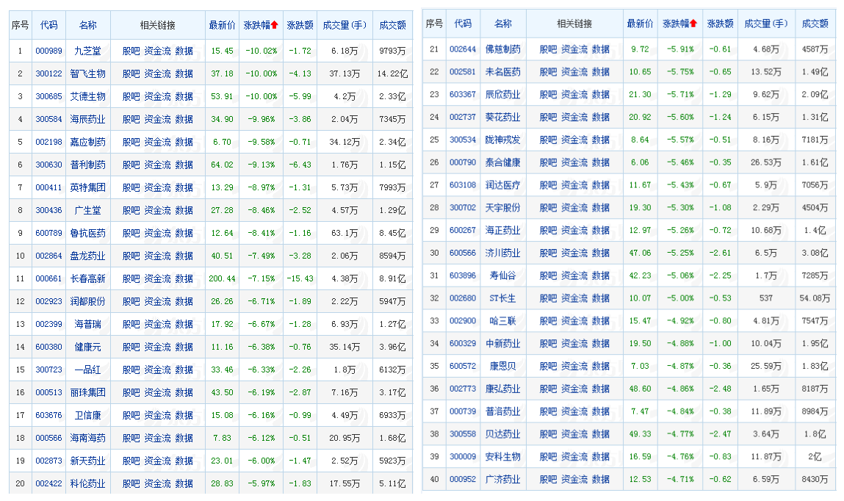
Task: Open 股吧 for 贝达药业
Action: (x=548, y=434)
